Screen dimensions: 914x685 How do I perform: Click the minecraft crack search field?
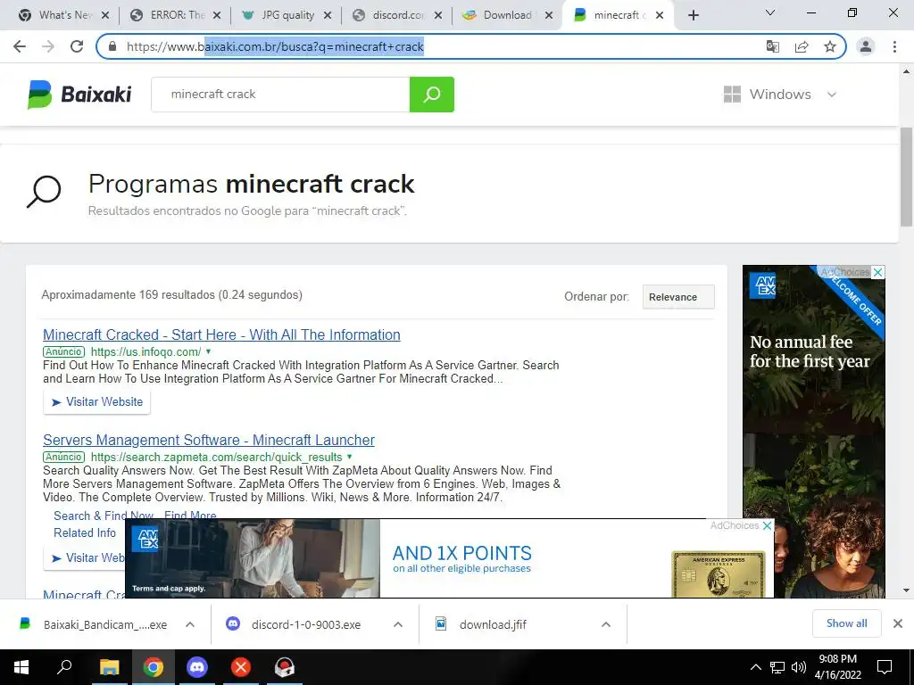pyautogui.click(x=280, y=95)
